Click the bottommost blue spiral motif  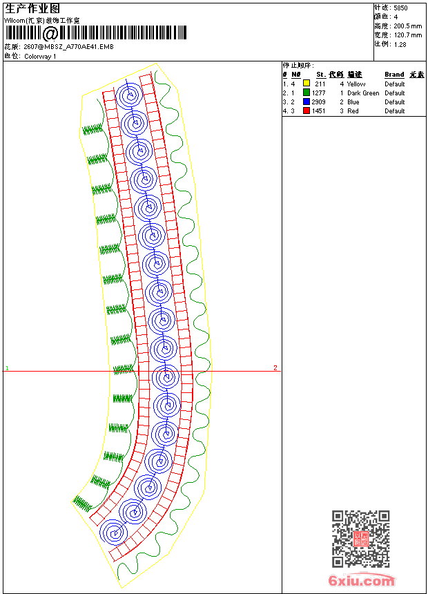point(114,533)
